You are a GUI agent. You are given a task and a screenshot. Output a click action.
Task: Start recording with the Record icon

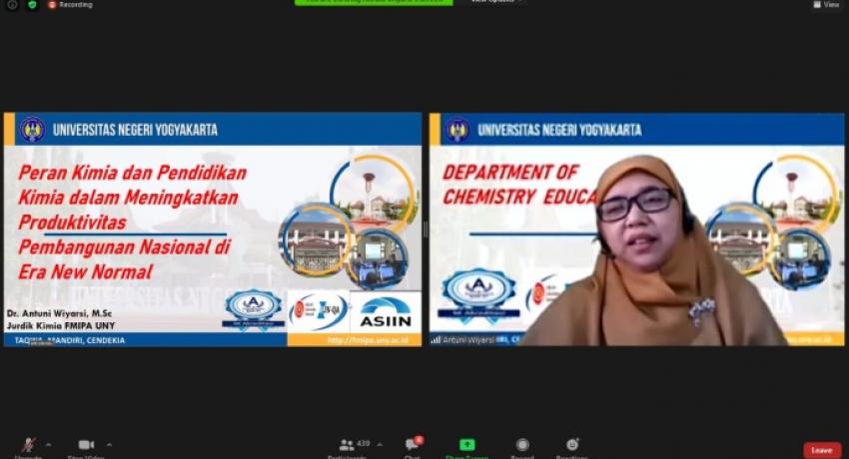coord(522,447)
